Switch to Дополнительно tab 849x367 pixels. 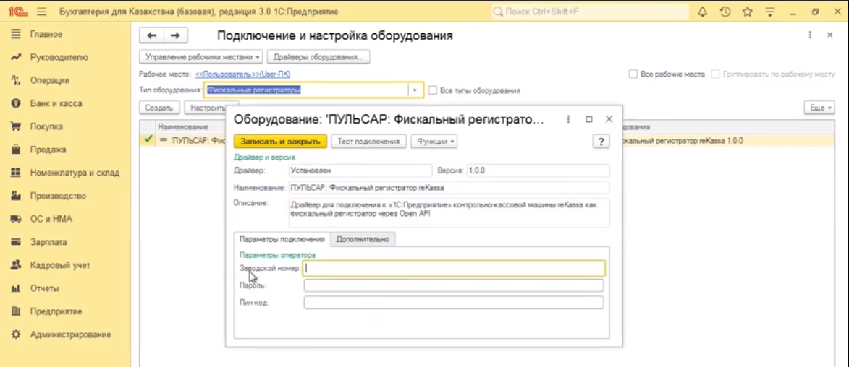362,239
